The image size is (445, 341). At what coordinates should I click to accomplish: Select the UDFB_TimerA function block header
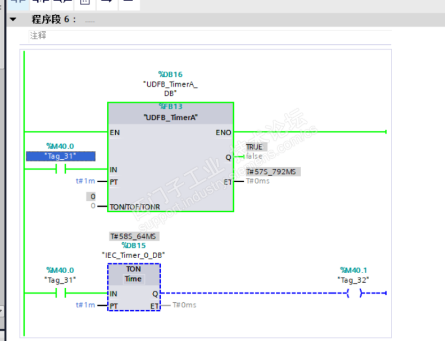click(171, 113)
